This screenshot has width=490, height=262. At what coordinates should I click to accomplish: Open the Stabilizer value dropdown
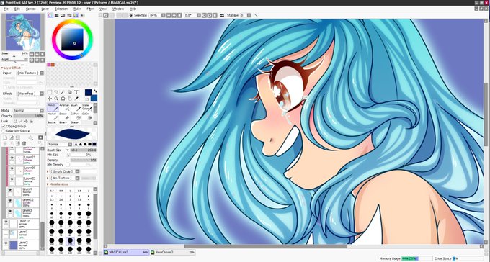(x=249, y=15)
